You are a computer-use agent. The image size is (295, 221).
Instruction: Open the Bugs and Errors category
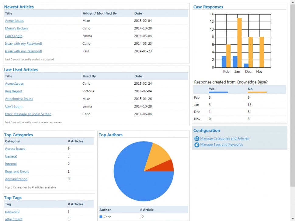[x=17, y=172]
